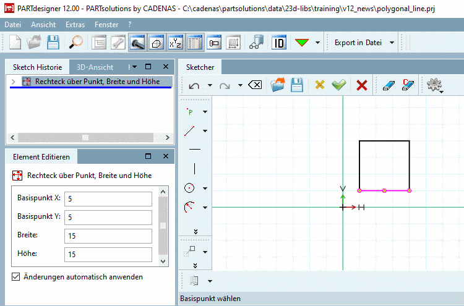Viewport: 464px width, 306px height.
Task: Open the Datei menu
Action: click(x=12, y=25)
